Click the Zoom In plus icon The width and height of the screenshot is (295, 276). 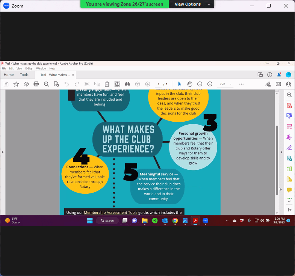point(210,84)
